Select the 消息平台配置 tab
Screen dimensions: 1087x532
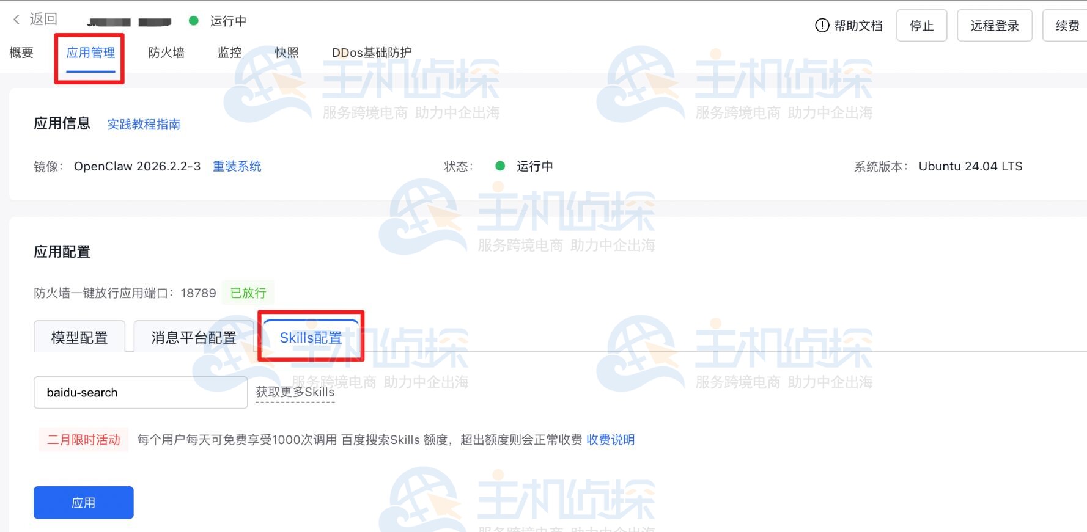[x=194, y=337]
